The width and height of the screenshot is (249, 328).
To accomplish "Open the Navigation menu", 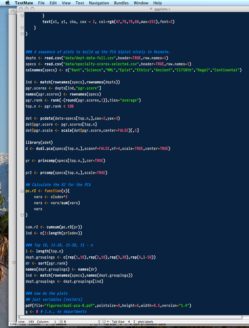I will click(99, 3).
